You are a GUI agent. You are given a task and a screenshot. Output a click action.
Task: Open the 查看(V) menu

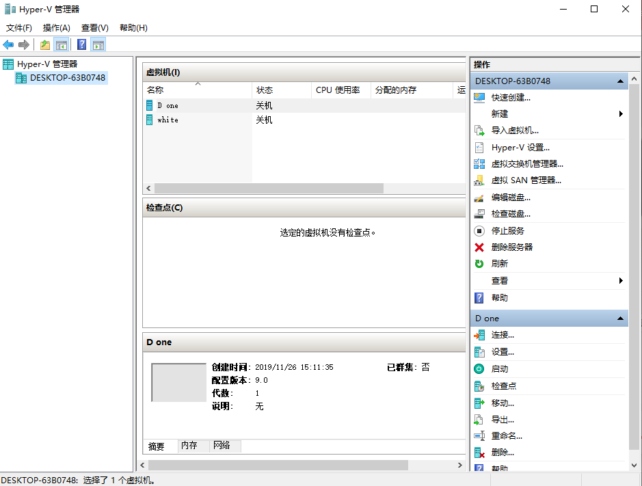[x=95, y=28]
